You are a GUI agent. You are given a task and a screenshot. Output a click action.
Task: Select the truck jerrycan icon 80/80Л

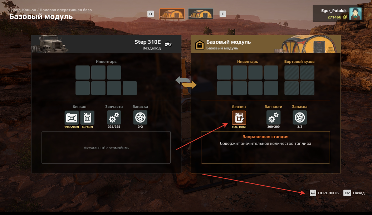[87, 118]
